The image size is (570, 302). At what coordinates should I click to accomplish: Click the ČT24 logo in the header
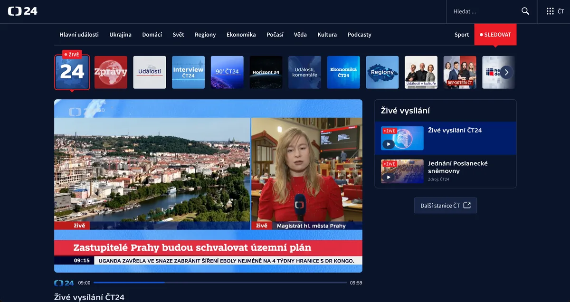coord(23,11)
